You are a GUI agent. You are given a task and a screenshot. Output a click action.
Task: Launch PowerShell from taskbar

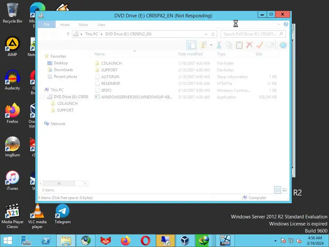coord(46,241)
